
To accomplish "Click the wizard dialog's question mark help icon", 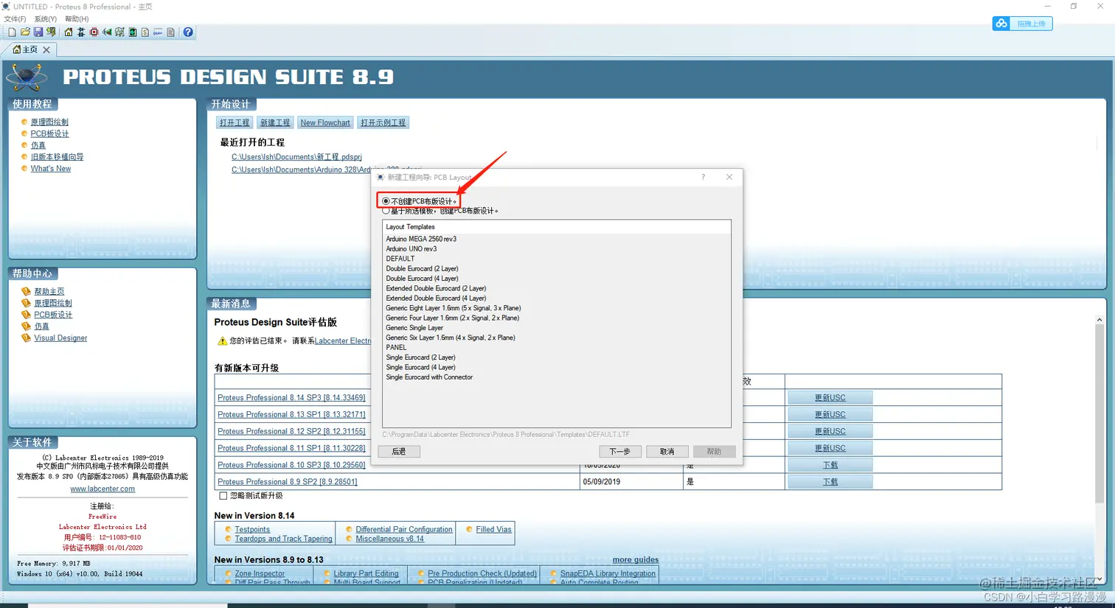I will (703, 177).
